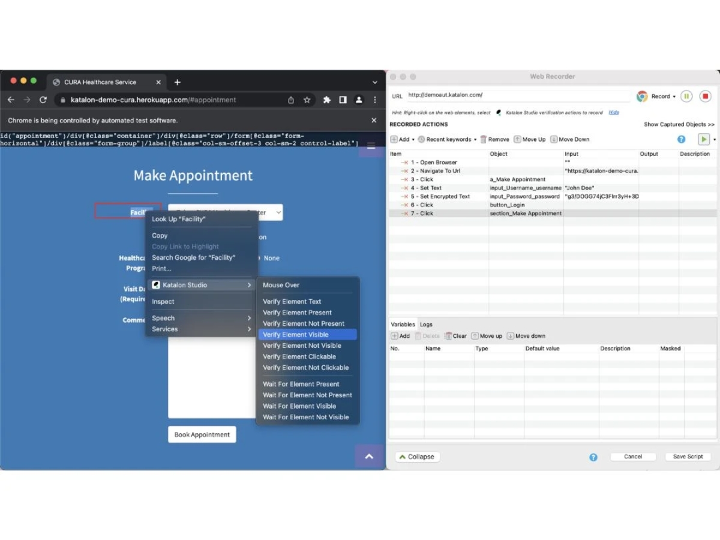Screen dimensions: 720x540
Task: Select Wait For Element Not Visible option
Action: click(x=308, y=417)
